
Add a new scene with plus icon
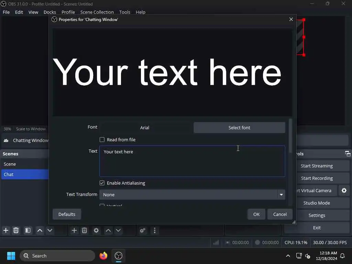tap(6, 230)
